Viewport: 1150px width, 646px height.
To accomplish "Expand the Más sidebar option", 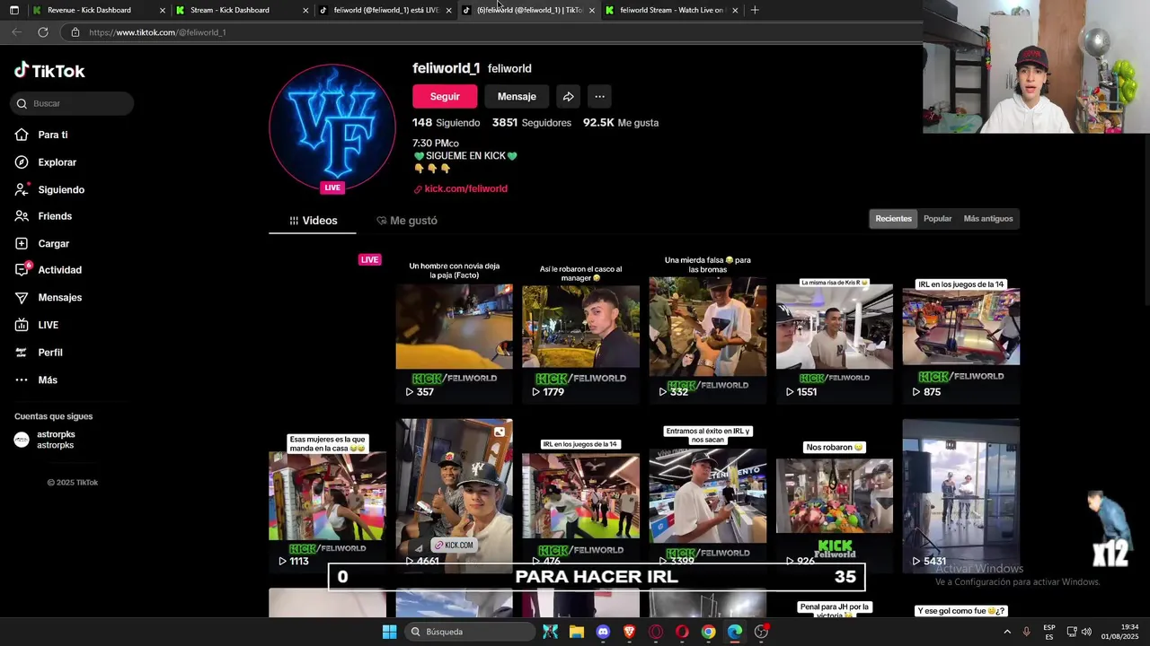I will point(36,380).
